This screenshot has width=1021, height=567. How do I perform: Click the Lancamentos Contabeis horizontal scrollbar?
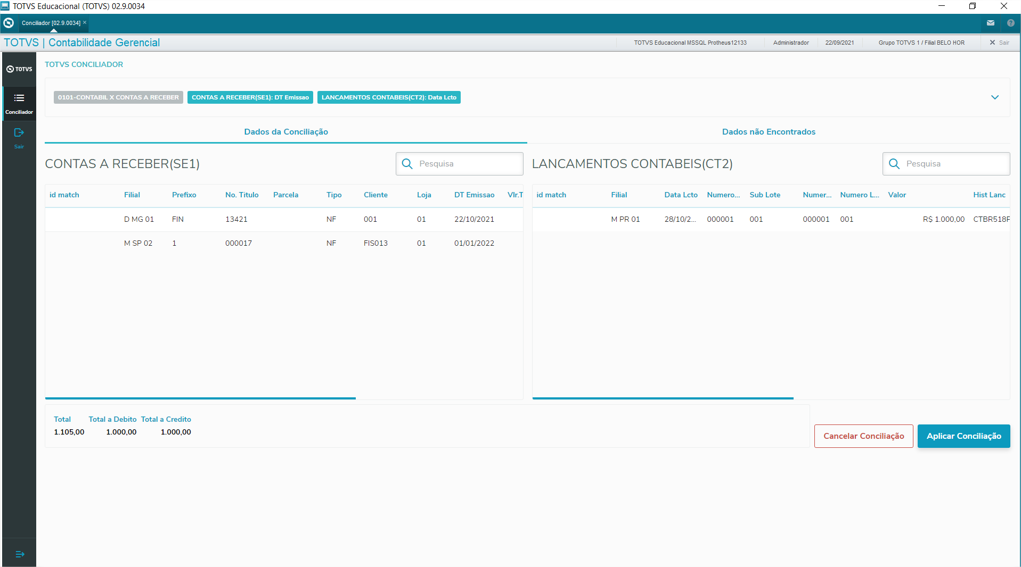coord(663,398)
